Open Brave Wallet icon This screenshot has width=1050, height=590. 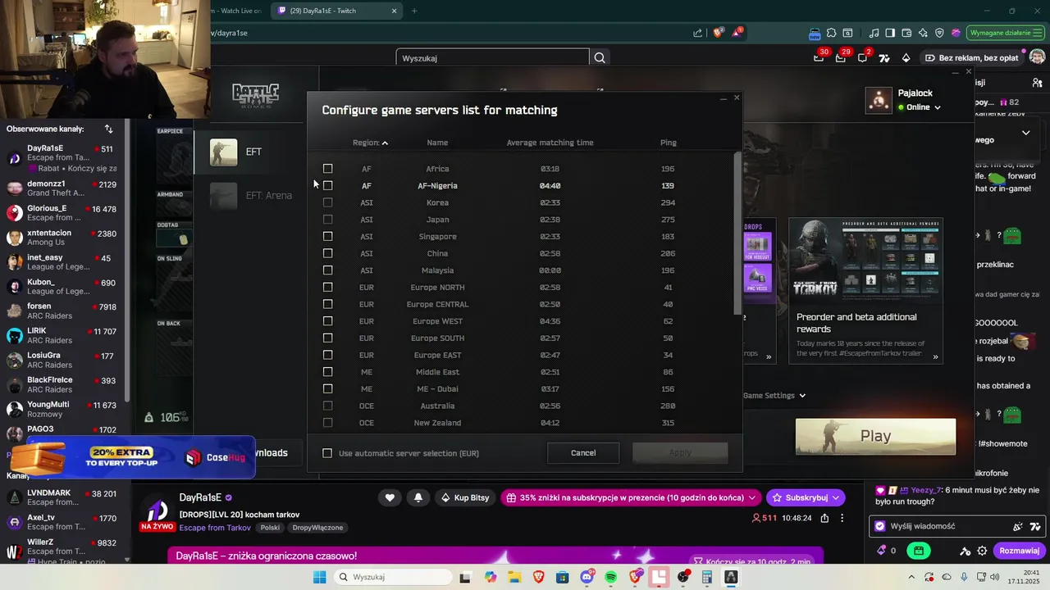[x=906, y=33]
